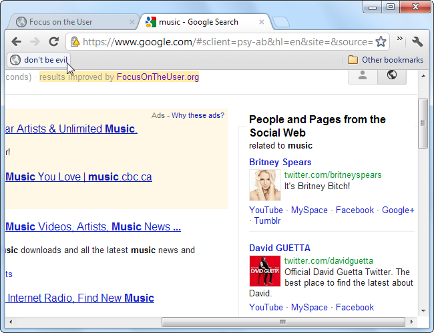Toggle global results globe icon

click(392, 76)
